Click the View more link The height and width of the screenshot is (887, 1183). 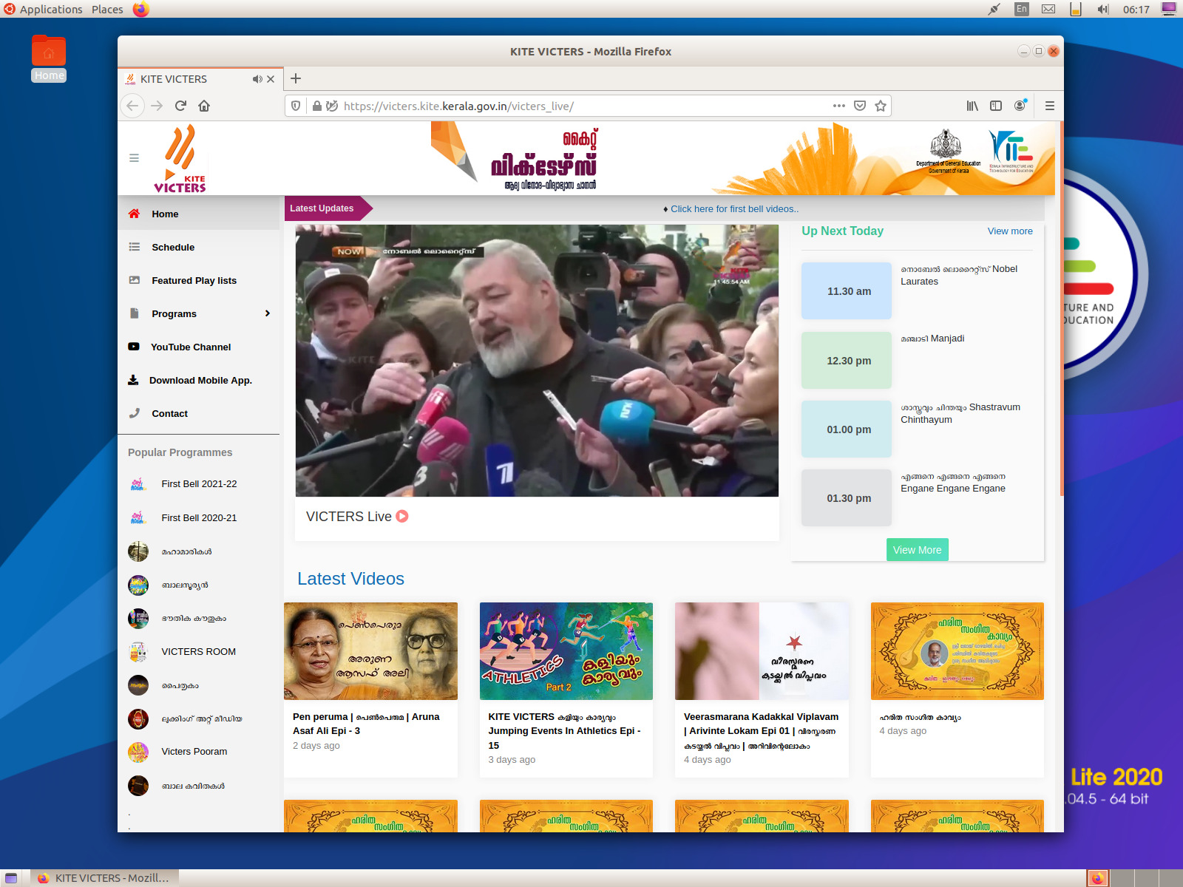pyautogui.click(x=1010, y=231)
